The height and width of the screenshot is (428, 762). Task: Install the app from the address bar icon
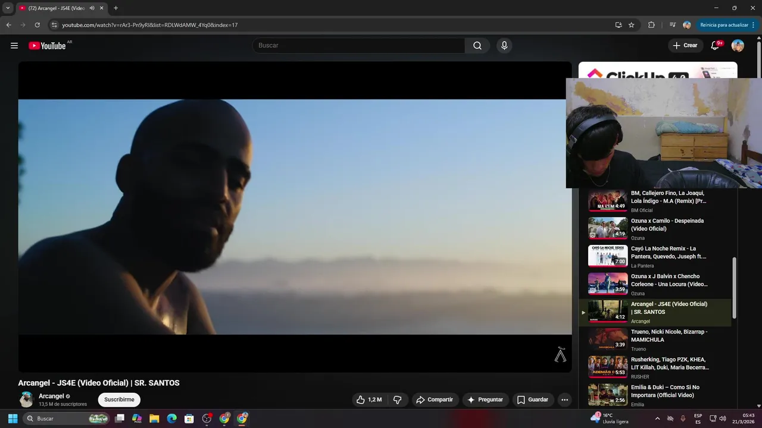tap(619, 25)
